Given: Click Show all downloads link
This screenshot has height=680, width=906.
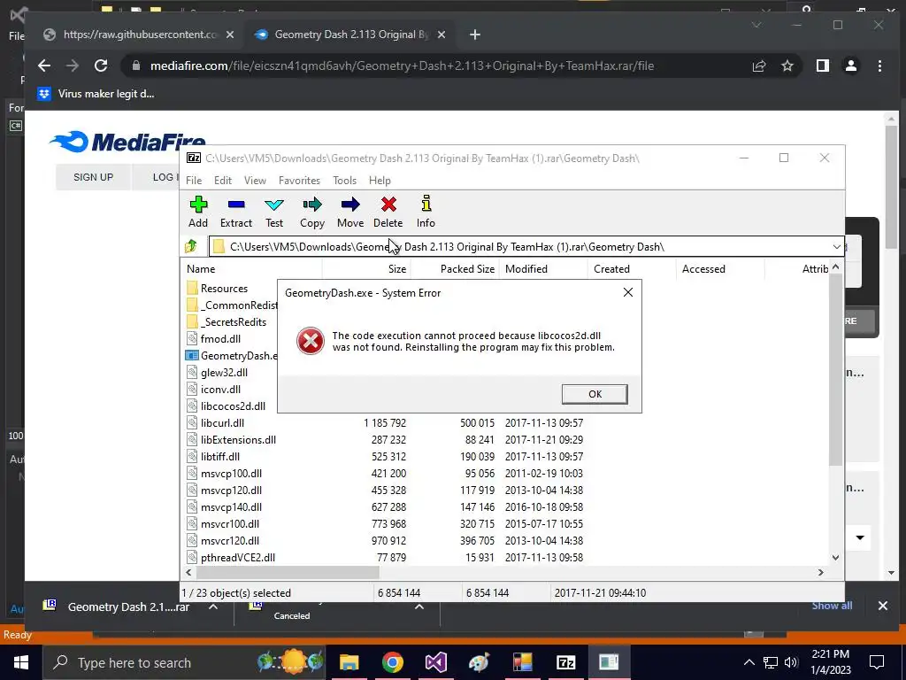Looking at the screenshot, I should [832, 606].
